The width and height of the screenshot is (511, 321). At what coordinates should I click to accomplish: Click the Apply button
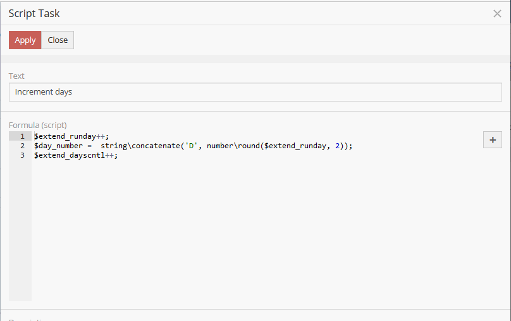coord(25,40)
